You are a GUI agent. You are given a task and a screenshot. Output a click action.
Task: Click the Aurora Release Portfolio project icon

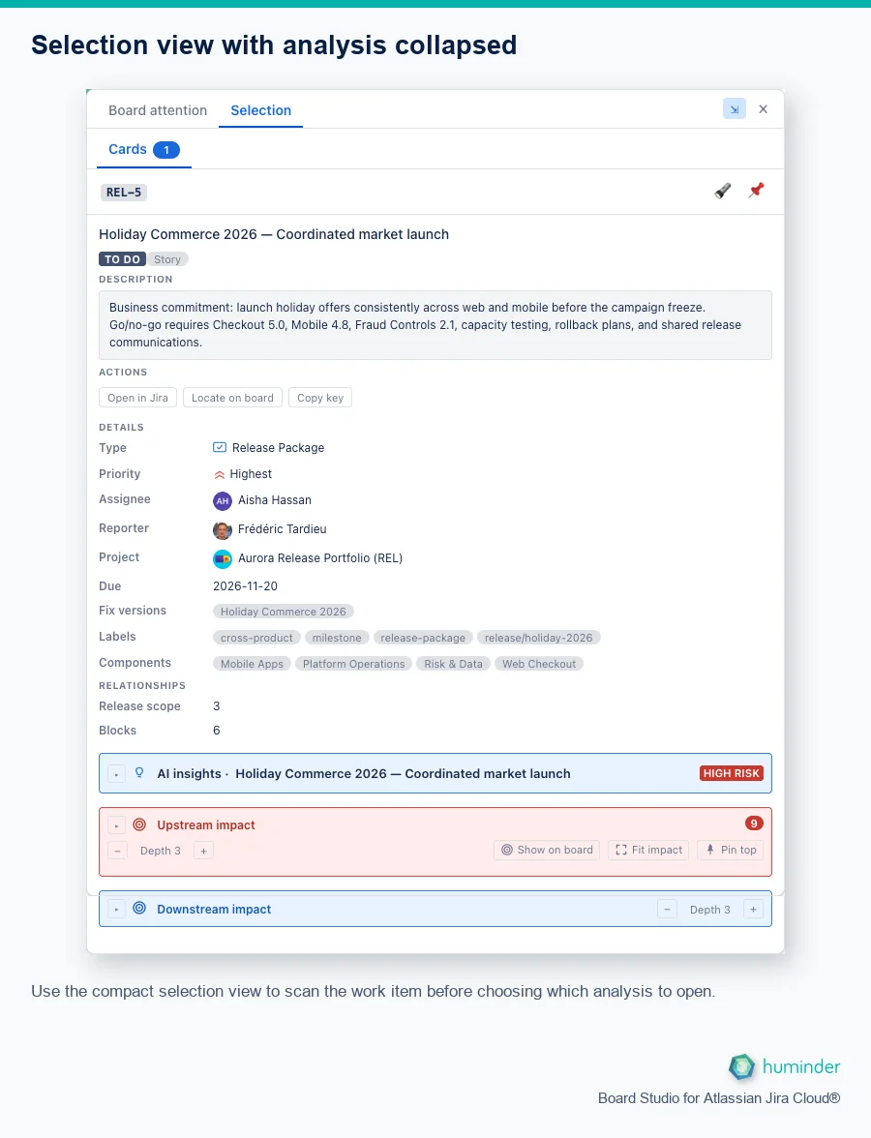pos(223,559)
